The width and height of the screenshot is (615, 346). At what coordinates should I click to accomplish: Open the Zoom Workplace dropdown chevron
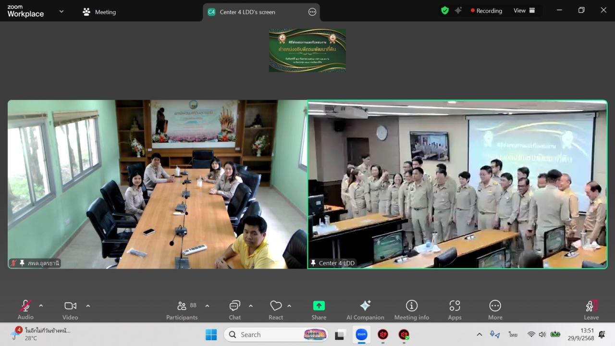point(61,12)
